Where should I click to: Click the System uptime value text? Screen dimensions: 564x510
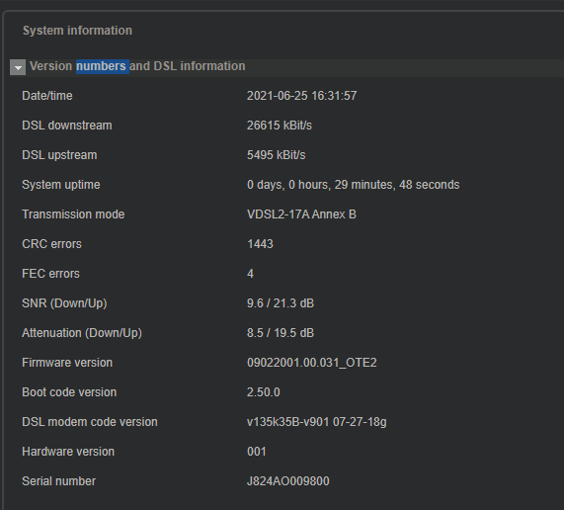point(353,185)
